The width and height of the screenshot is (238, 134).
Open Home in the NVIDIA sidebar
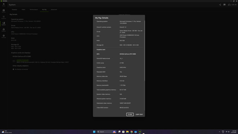pos(4,4)
